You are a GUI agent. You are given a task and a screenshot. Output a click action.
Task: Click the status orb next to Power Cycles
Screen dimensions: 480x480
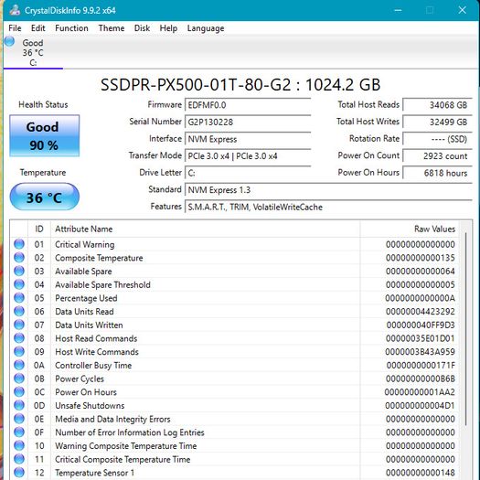pos(19,379)
